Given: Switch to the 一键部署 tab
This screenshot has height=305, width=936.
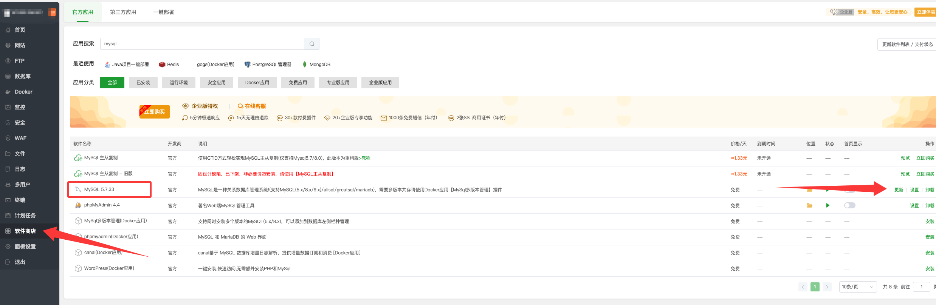Looking at the screenshot, I should click(164, 12).
